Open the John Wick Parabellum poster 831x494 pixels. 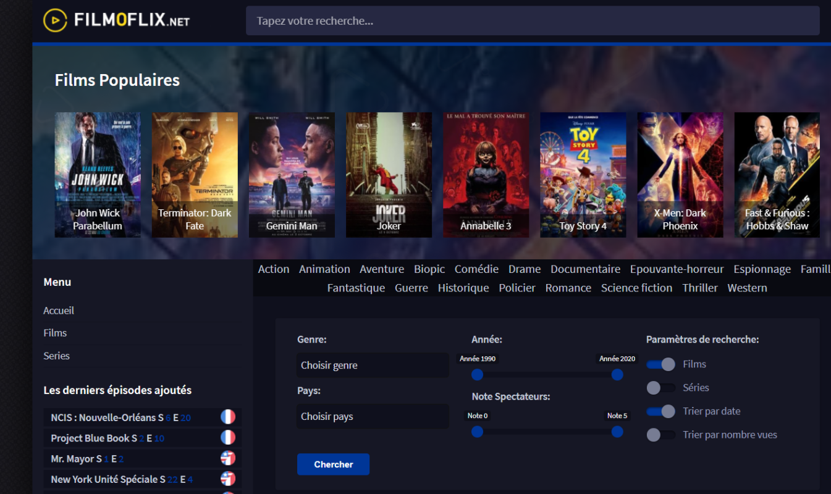(98, 175)
